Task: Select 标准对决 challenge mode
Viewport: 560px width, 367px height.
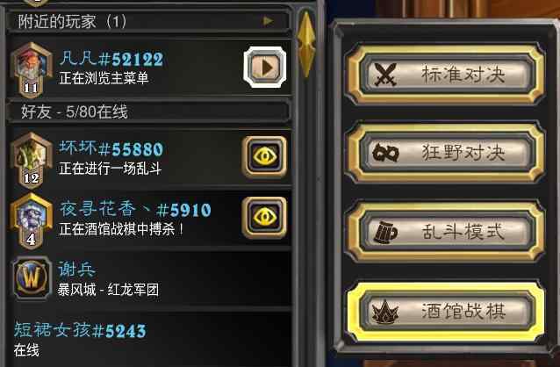Action: point(447,75)
